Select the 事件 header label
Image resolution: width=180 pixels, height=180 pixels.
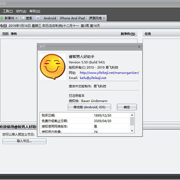[14, 34]
